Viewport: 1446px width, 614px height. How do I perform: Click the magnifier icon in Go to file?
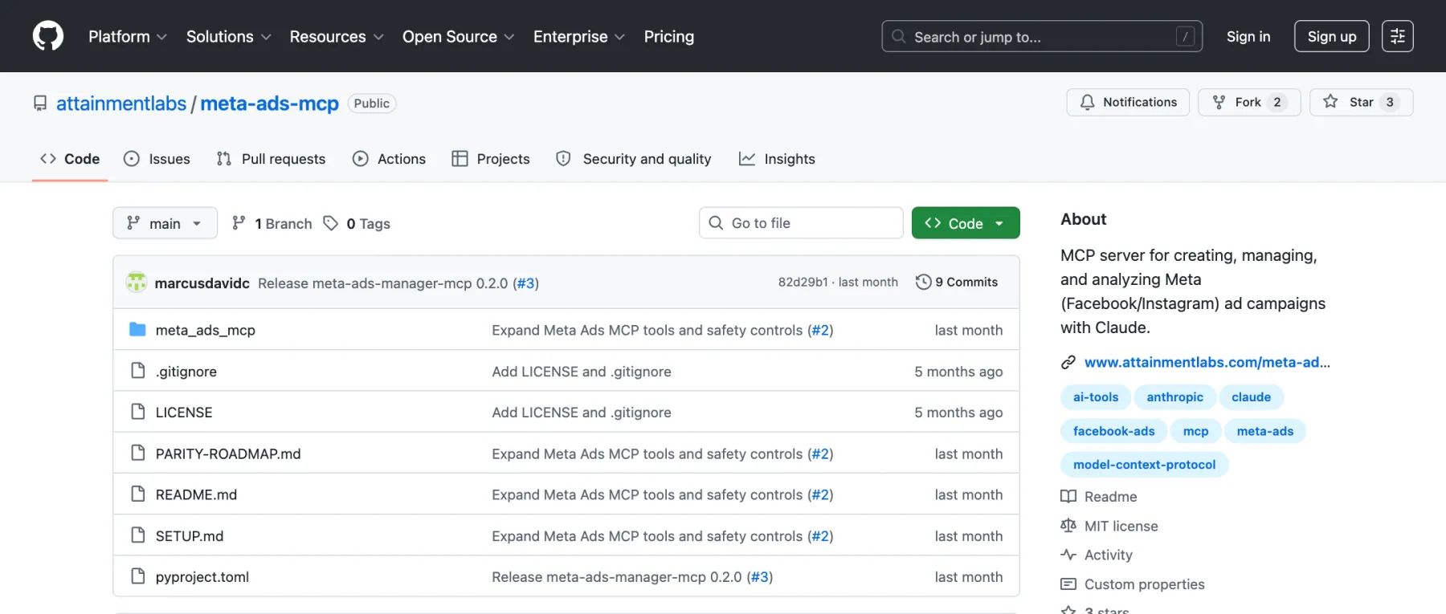point(716,223)
